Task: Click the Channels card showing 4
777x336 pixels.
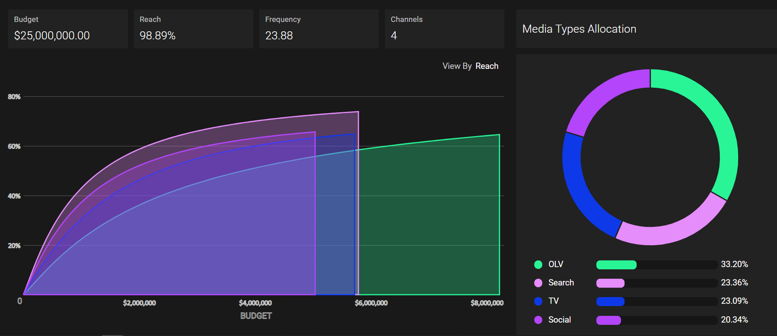Action: tap(444, 29)
